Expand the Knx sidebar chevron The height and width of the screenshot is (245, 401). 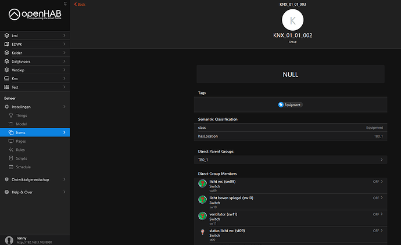(x=65, y=78)
